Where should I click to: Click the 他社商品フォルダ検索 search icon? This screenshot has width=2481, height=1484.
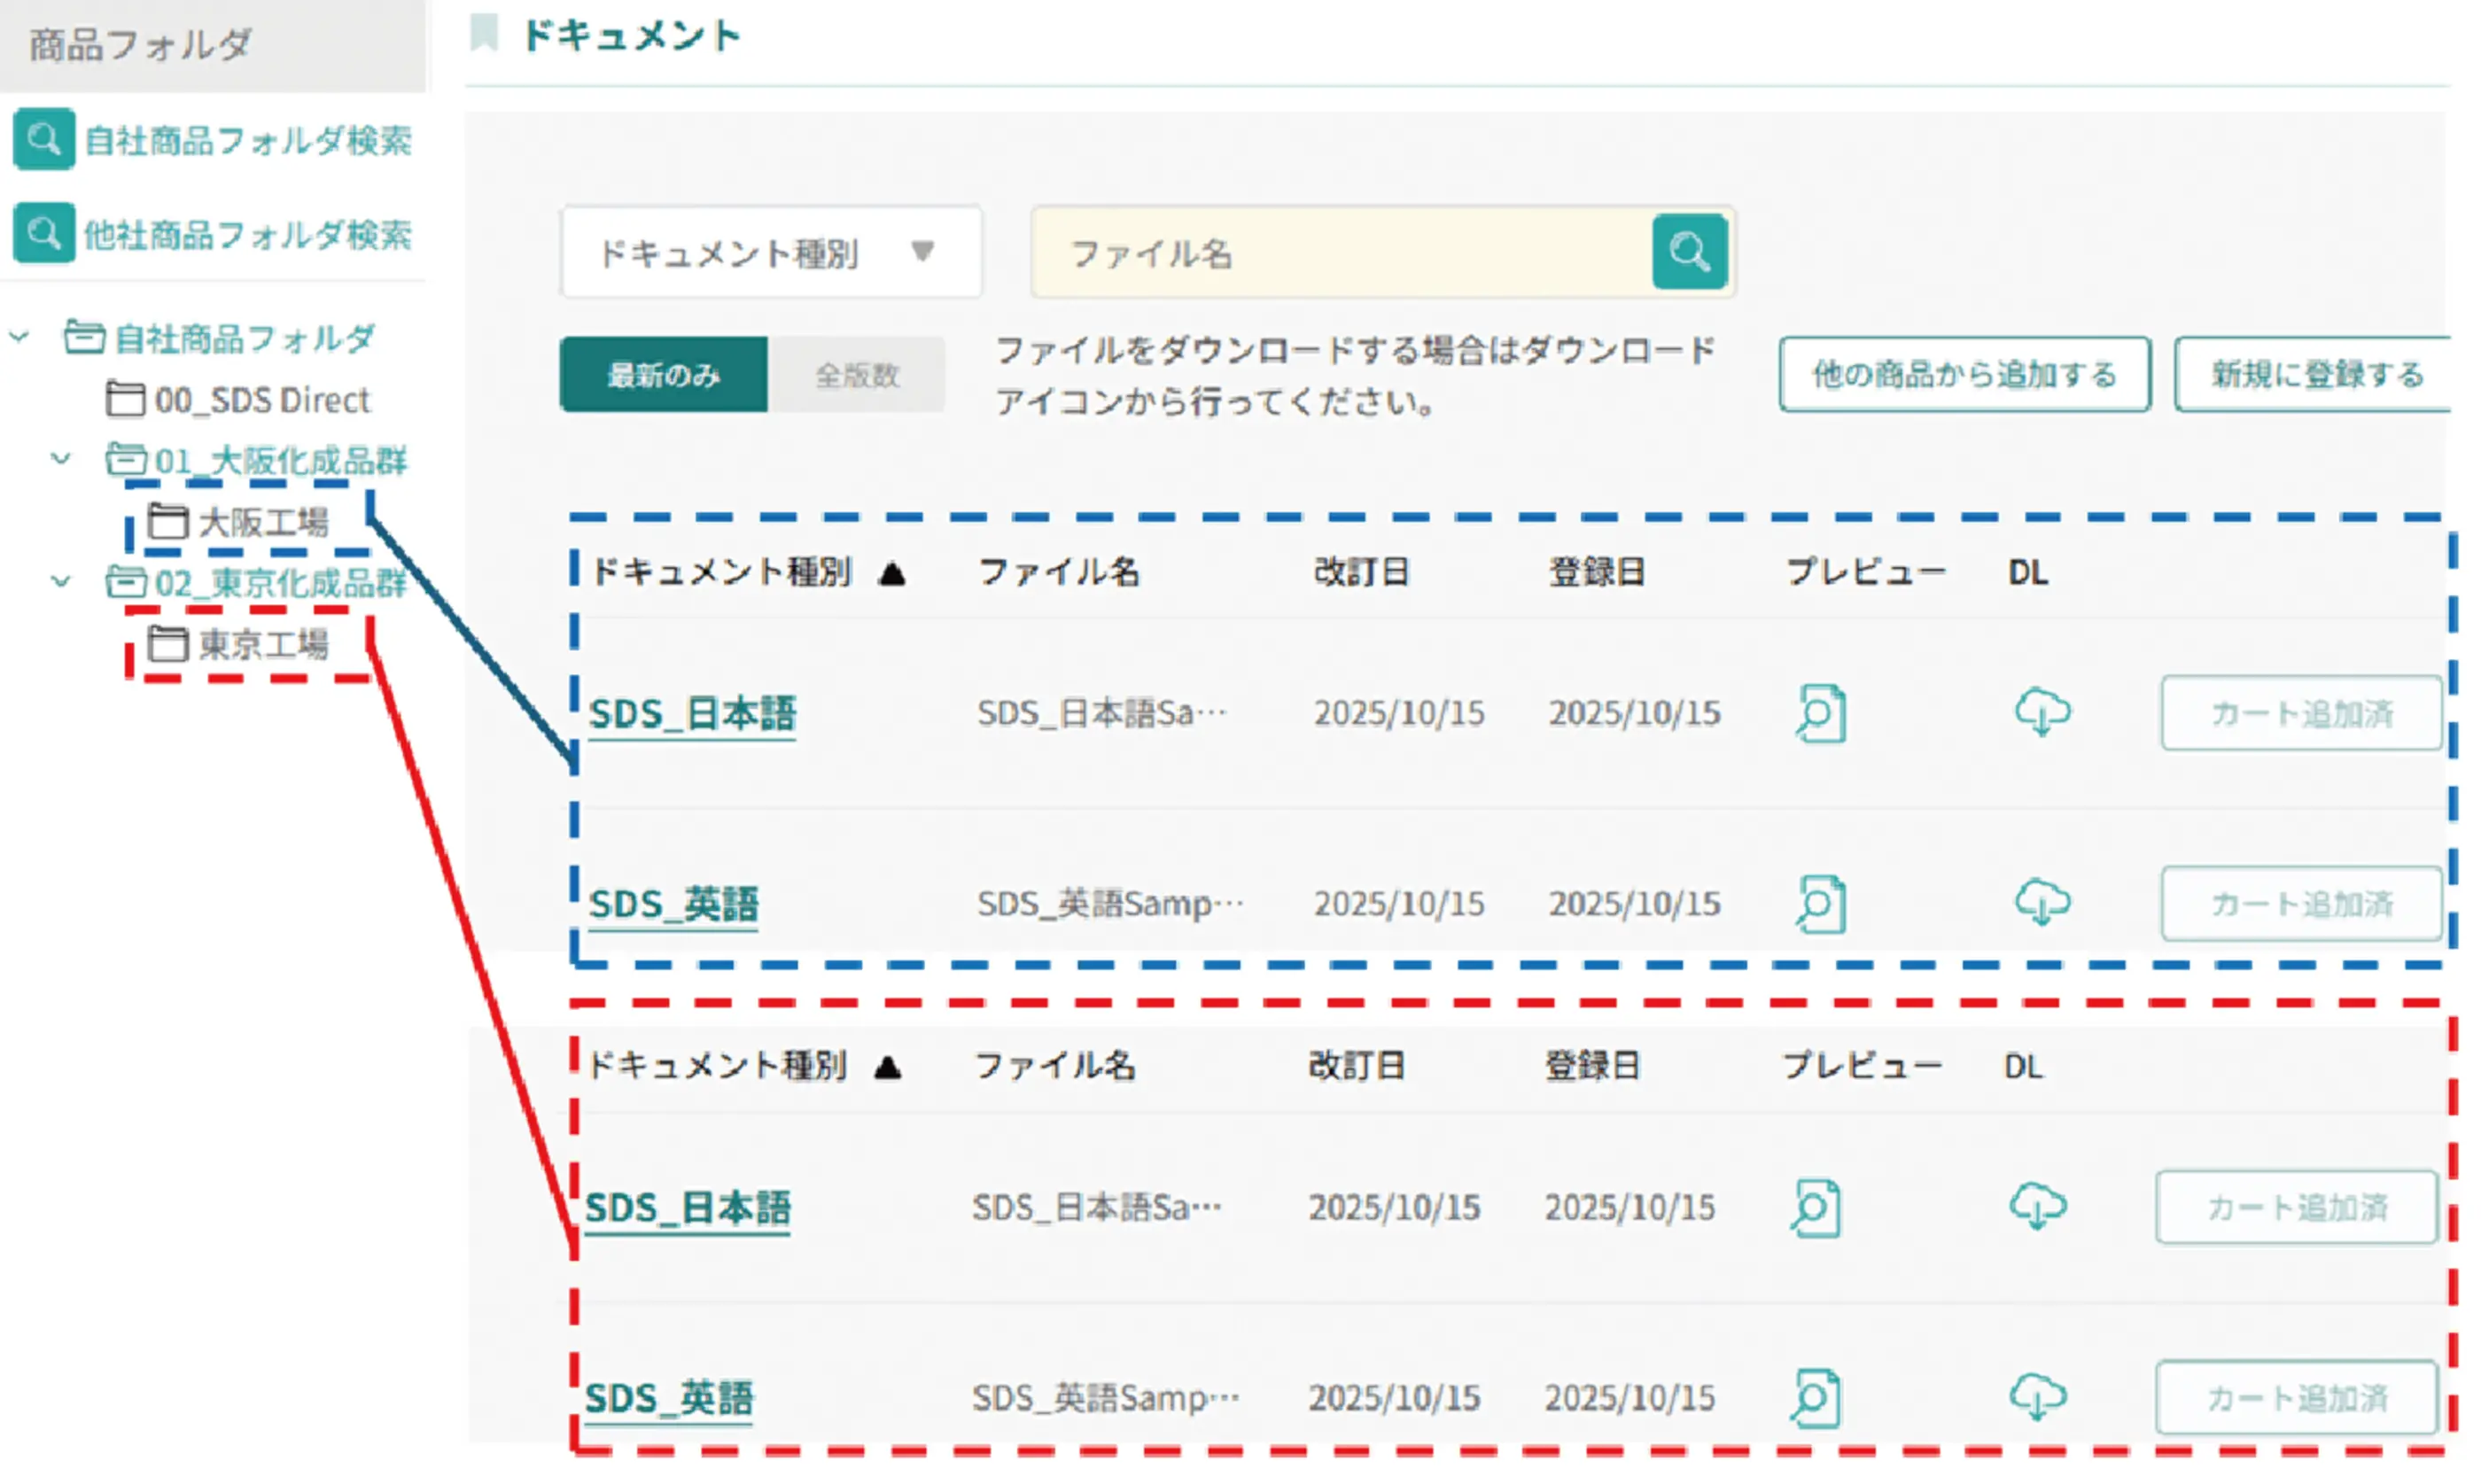(x=43, y=233)
